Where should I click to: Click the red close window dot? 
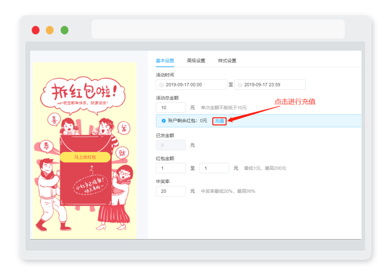coord(36,30)
